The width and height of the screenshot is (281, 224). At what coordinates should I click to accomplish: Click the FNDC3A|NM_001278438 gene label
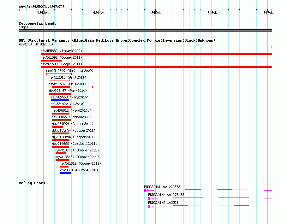pyautogui.click(x=166, y=195)
